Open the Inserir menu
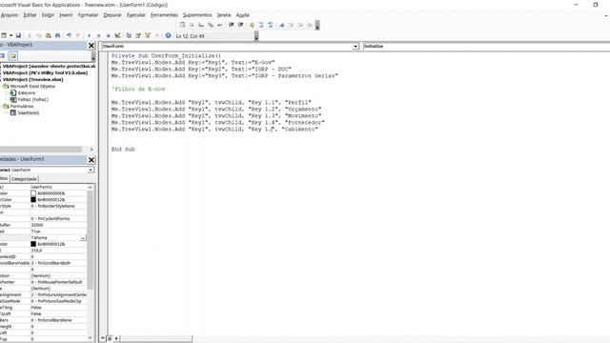This screenshot has width=610, height=343. click(66, 15)
